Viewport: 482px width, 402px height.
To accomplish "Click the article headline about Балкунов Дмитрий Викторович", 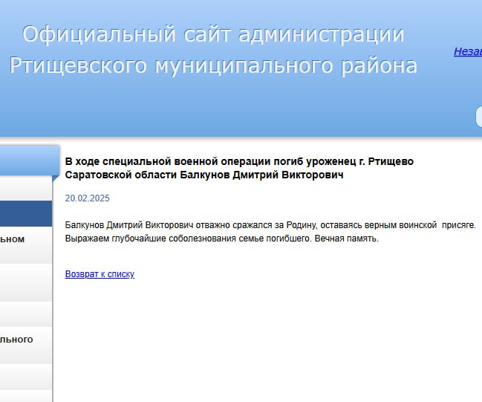I will point(239,168).
